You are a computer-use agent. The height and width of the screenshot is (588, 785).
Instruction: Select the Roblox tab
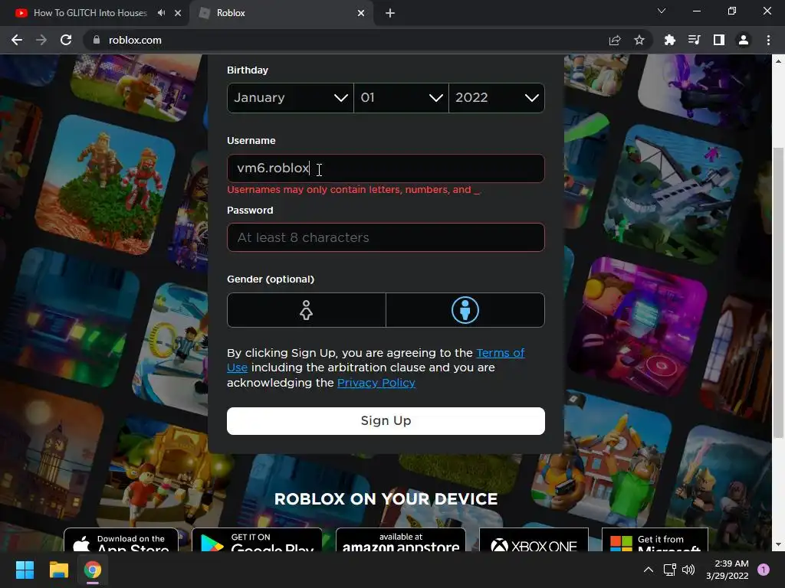(281, 13)
